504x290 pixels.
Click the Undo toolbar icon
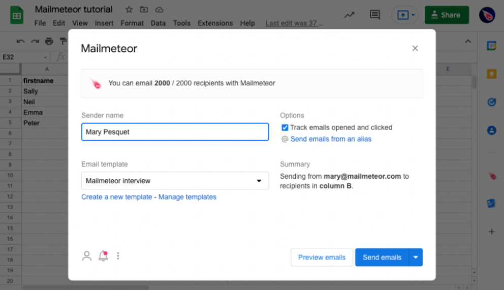(x=20, y=41)
